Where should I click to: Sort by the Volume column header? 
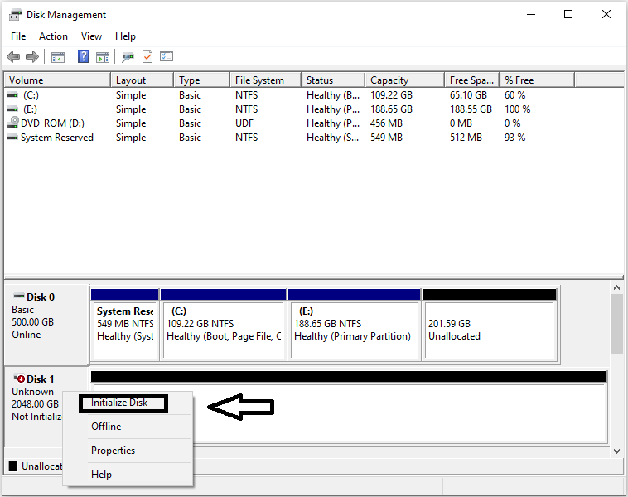tap(57, 80)
